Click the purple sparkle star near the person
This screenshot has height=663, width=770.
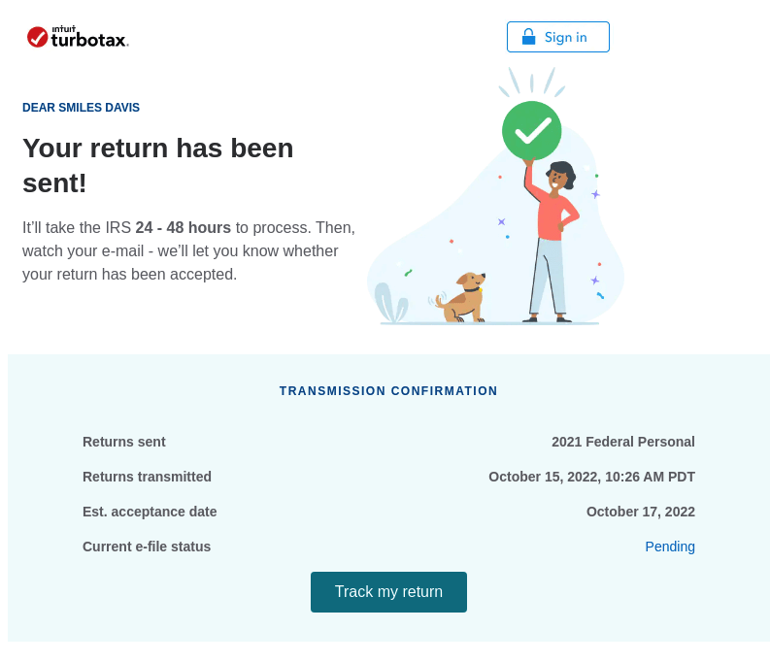click(595, 194)
